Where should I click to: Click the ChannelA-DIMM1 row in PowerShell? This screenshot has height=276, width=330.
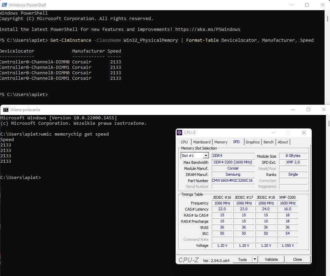(60, 67)
